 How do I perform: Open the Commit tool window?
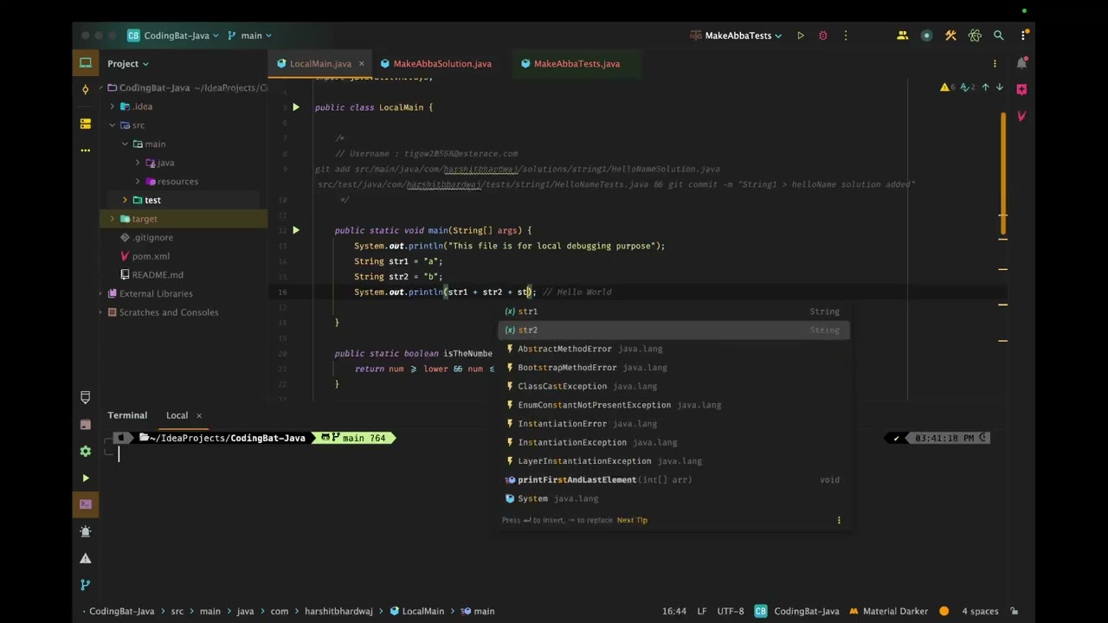(85, 89)
